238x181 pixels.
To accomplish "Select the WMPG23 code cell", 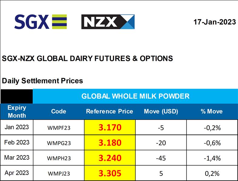I will (x=59, y=143).
